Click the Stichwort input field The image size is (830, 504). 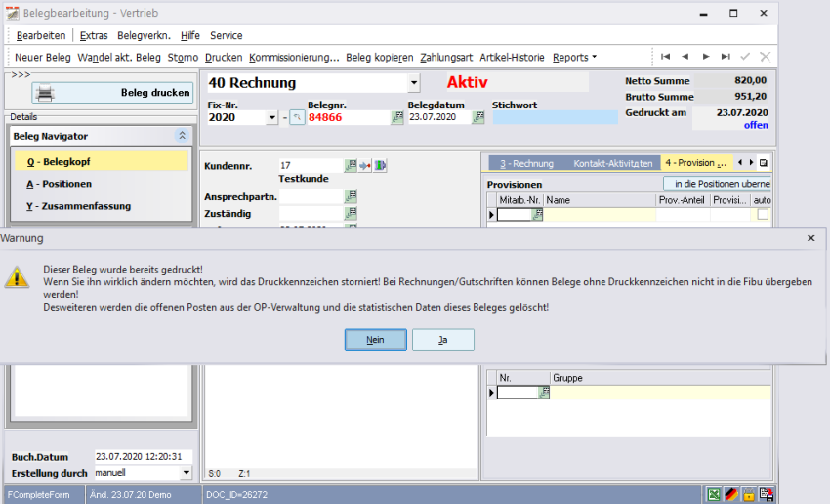(540, 117)
